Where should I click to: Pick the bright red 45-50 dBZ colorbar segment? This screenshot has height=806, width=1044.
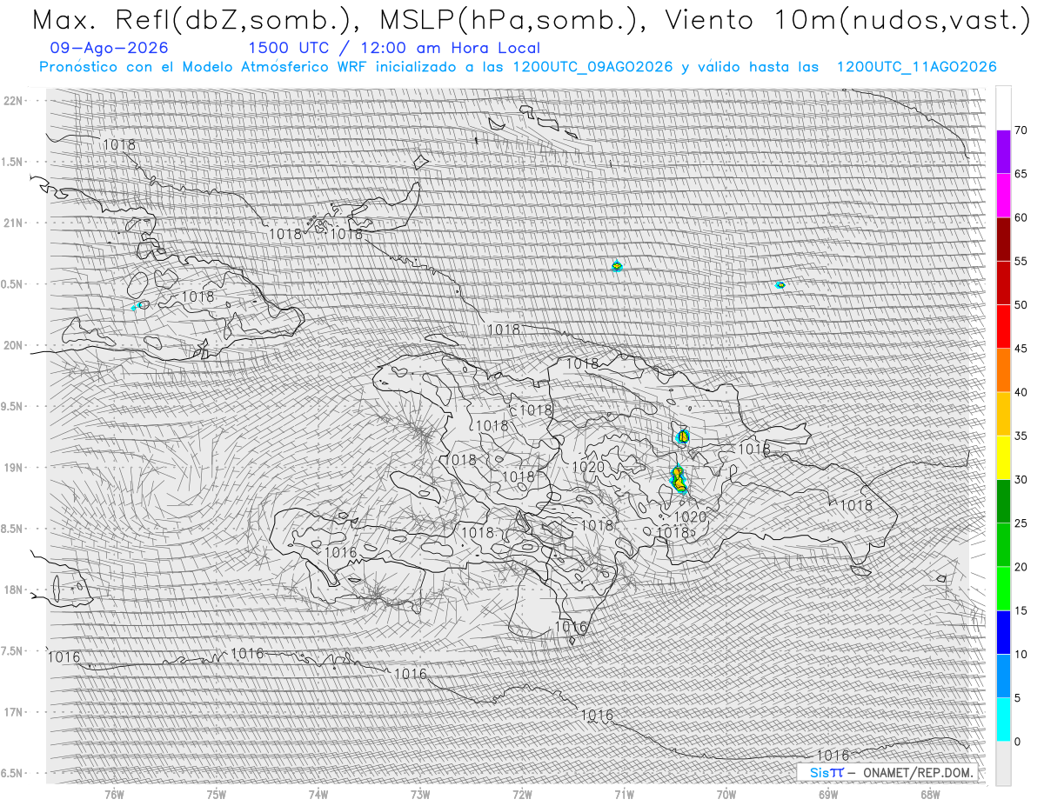coord(1003,327)
